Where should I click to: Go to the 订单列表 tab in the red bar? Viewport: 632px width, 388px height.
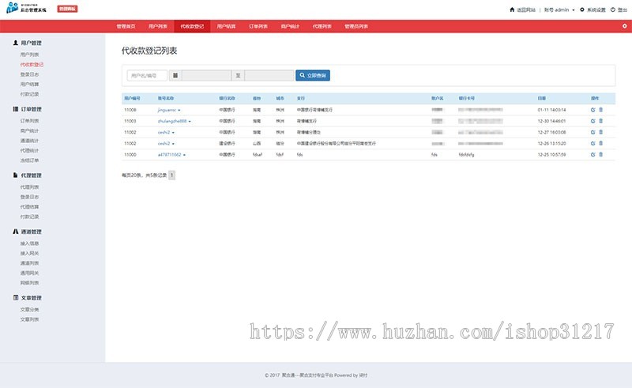258,26
